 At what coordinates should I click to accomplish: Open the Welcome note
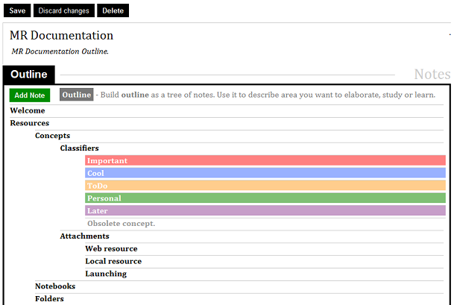pos(28,110)
